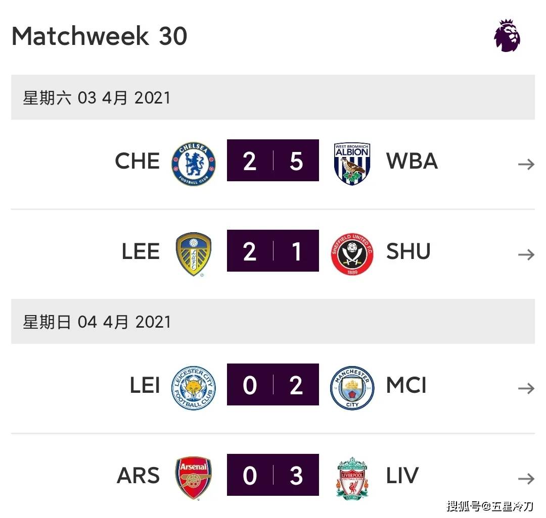Select the Arsenal cannon crest
Image resolution: width=546 pixels, height=518 pixels.
(194, 479)
